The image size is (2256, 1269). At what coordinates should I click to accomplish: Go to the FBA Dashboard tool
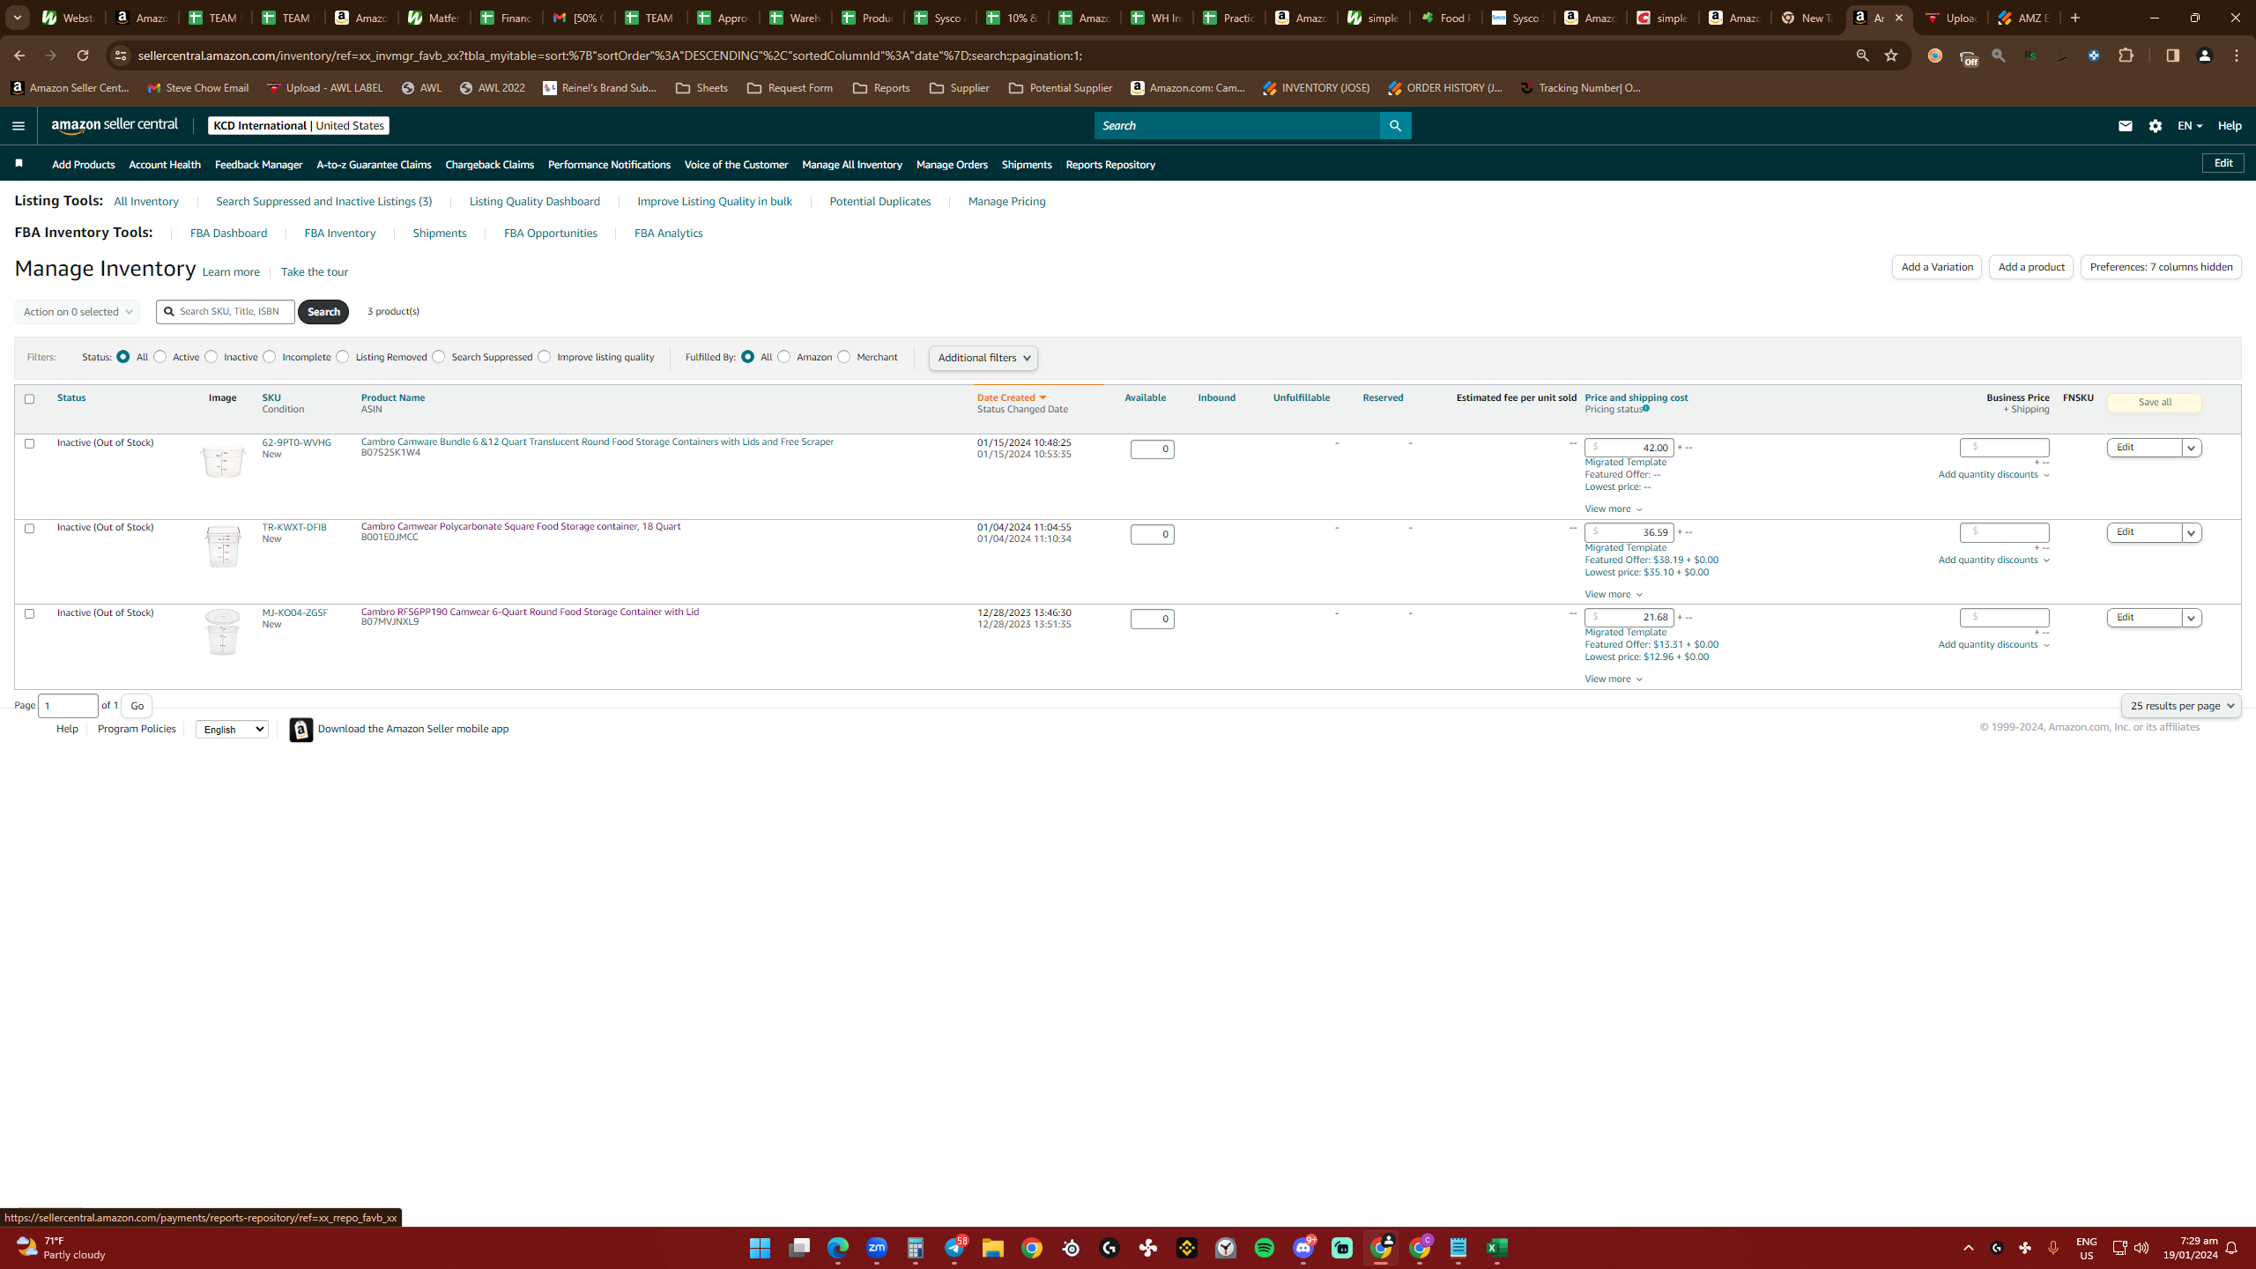tap(228, 234)
